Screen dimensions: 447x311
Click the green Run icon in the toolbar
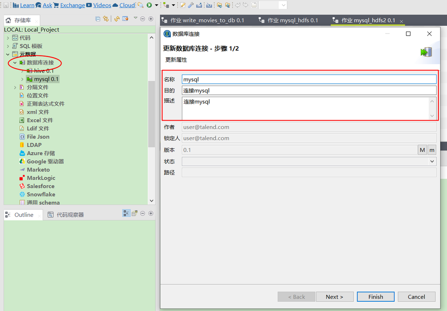(x=148, y=5)
